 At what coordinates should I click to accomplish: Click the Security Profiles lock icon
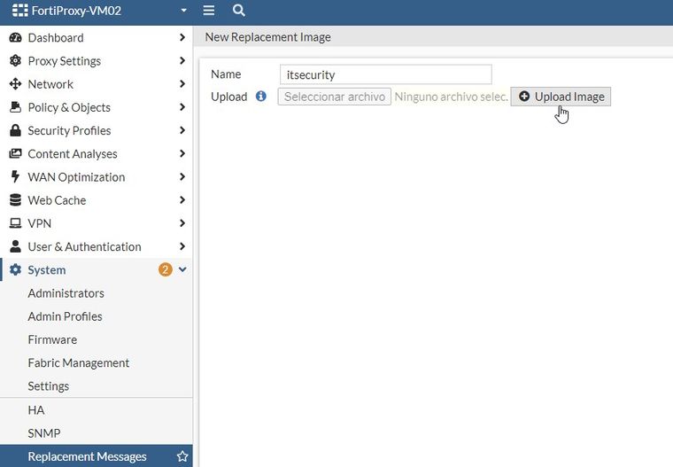14,130
